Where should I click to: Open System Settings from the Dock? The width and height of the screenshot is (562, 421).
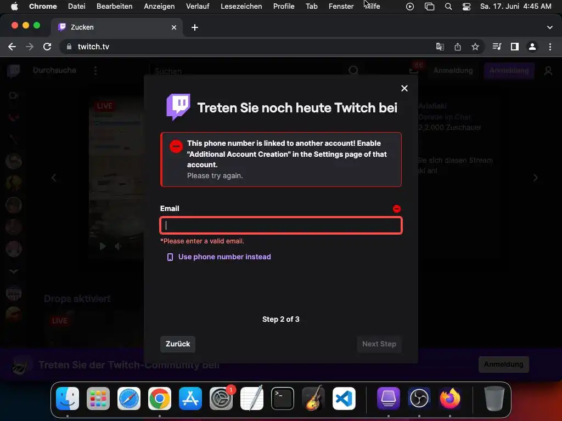click(x=221, y=399)
